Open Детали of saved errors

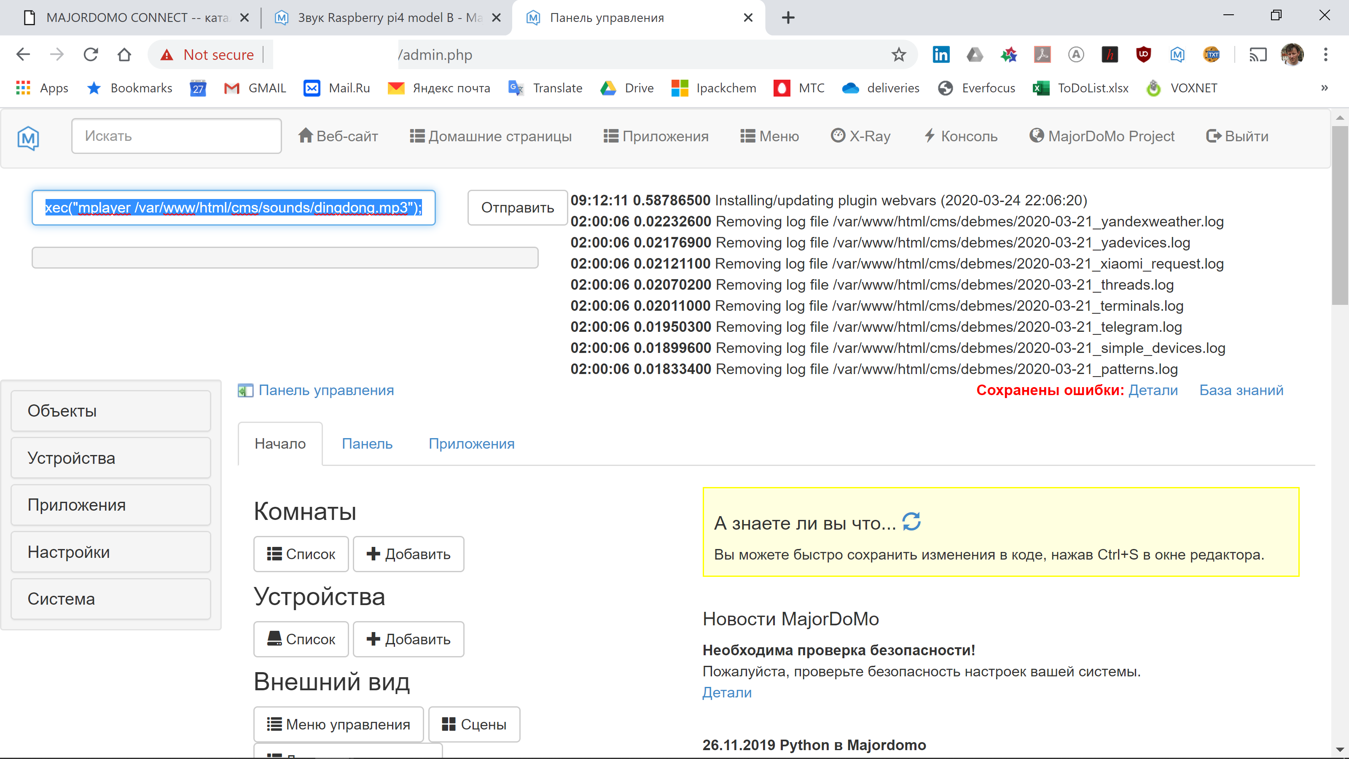pyautogui.click(x=1153, y=390)
